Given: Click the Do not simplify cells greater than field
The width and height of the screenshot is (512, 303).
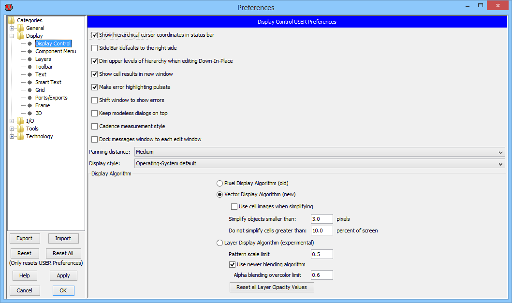Looking at the screenshot, I should point(322,231).
